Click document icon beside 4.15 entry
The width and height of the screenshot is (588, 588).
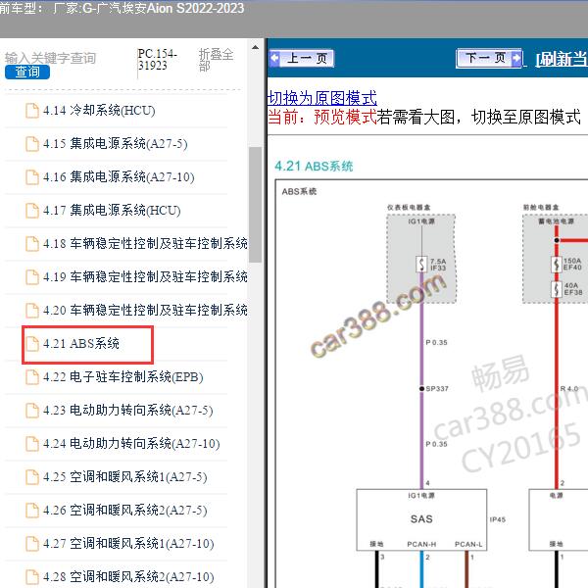coord(32,144)
